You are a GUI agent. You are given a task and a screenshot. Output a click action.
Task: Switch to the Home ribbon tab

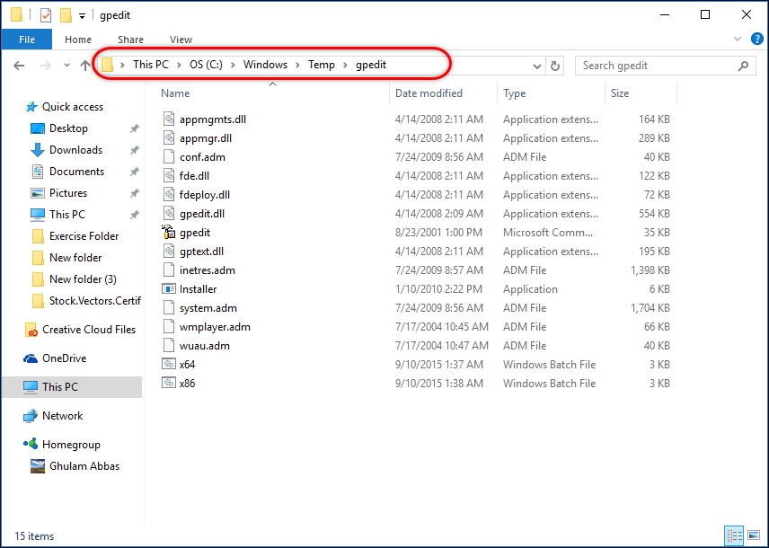(x=78, y=40)
